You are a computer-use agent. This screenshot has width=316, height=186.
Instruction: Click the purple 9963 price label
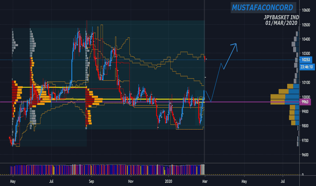click(x=305, y=102)
